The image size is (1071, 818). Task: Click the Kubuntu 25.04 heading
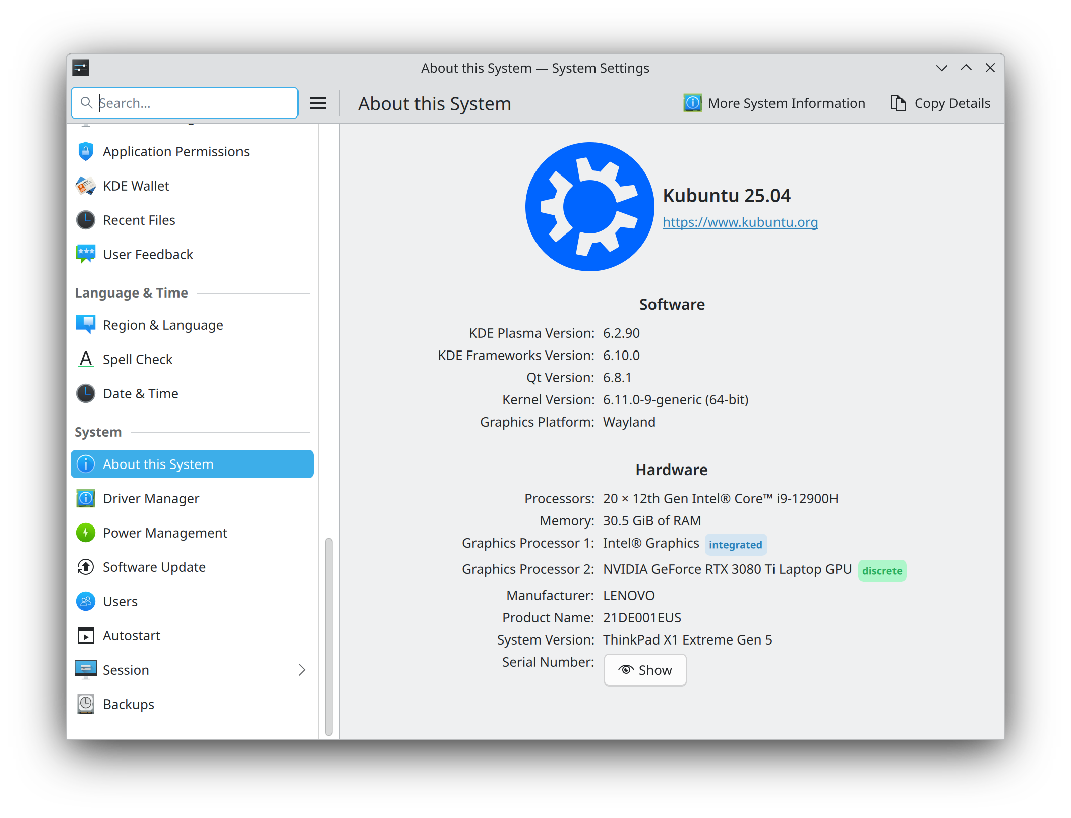(x=726, y=195)
